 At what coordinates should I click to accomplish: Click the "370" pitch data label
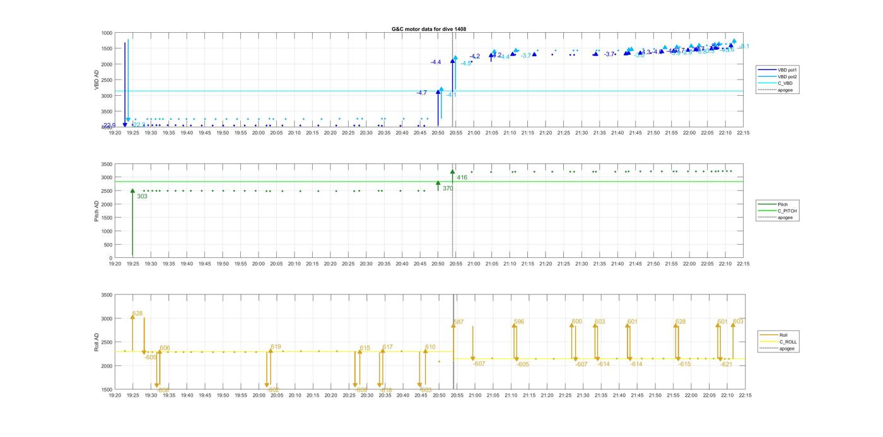click(448, 189)
